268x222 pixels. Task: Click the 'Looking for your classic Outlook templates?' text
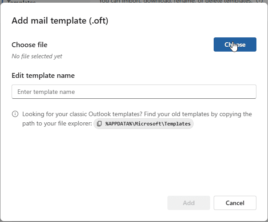(x=83, y=114)
